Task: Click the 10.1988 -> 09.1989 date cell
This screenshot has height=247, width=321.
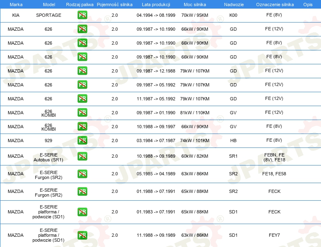Action: [156, 156]
